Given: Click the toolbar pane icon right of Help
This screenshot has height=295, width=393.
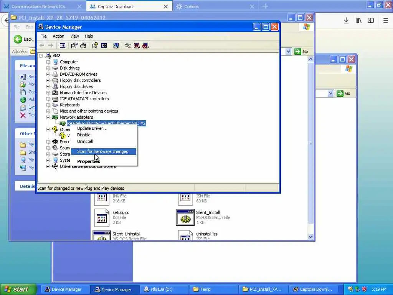Looking at the screenshot, I should pos(104,45).
